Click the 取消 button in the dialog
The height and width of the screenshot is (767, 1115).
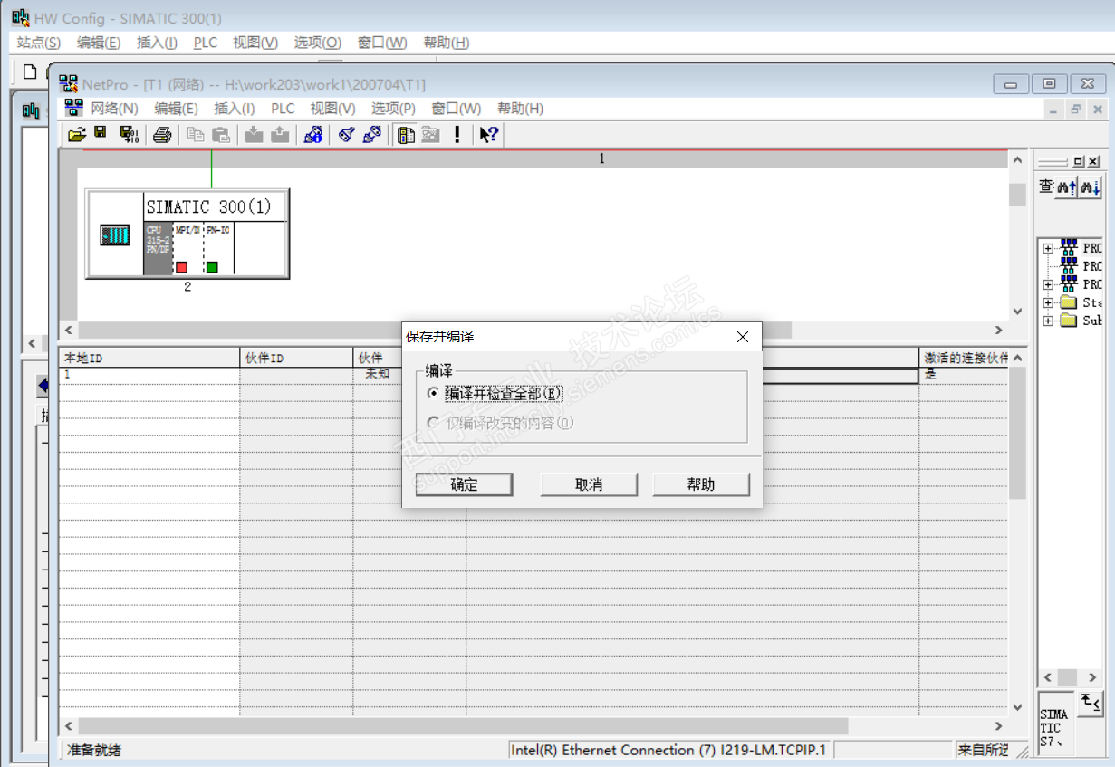click(x=589, y=484)
